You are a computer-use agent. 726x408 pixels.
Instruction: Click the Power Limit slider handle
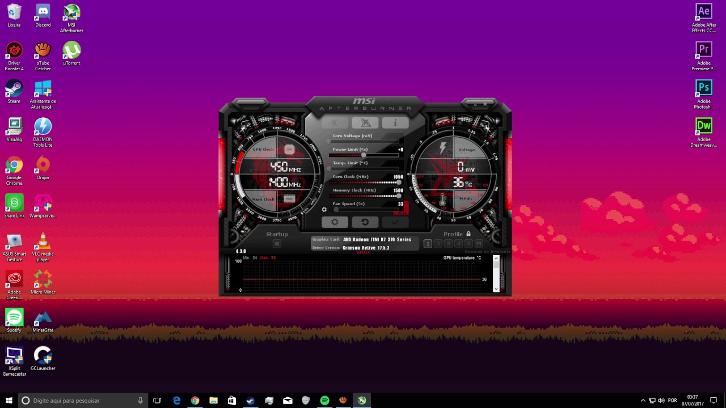[364, 155]
